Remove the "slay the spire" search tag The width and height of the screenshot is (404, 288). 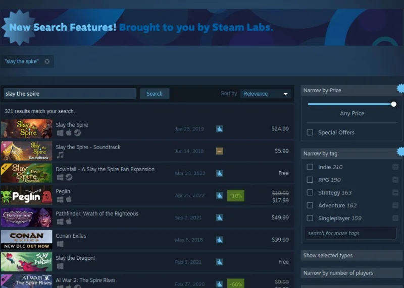point(47,61)
